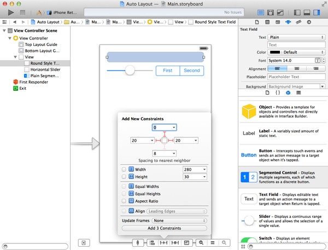328x250 pixels.
Task: Open the Align constraints menu
Action: point(153,243)
